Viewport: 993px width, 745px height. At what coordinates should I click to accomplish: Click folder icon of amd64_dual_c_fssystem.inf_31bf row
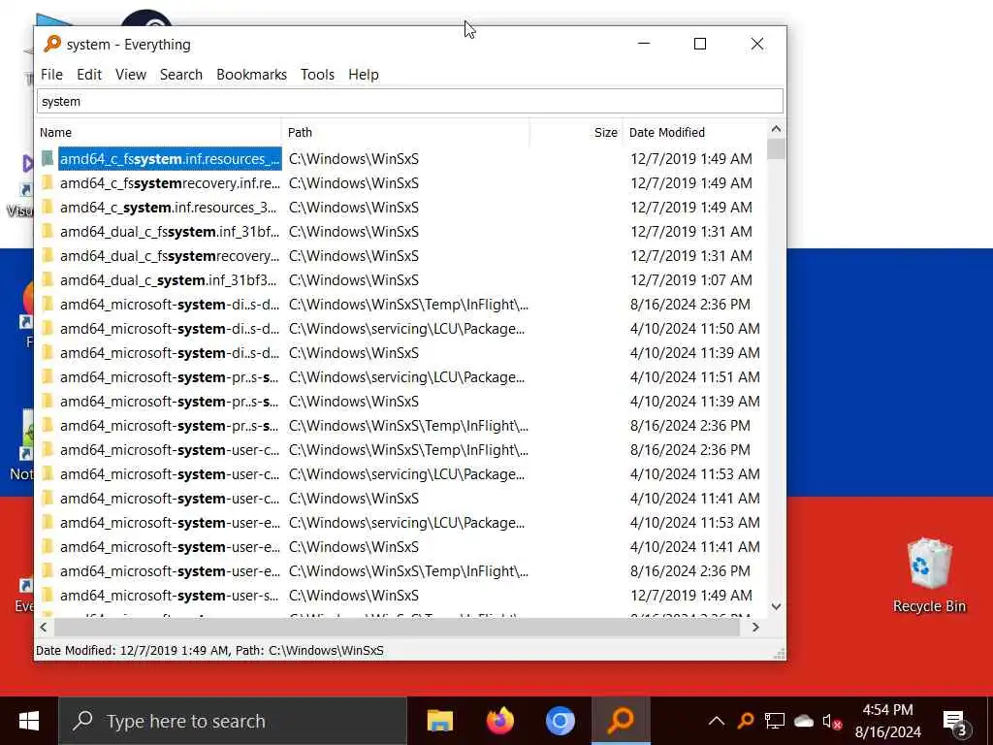(x=48, y=231)
